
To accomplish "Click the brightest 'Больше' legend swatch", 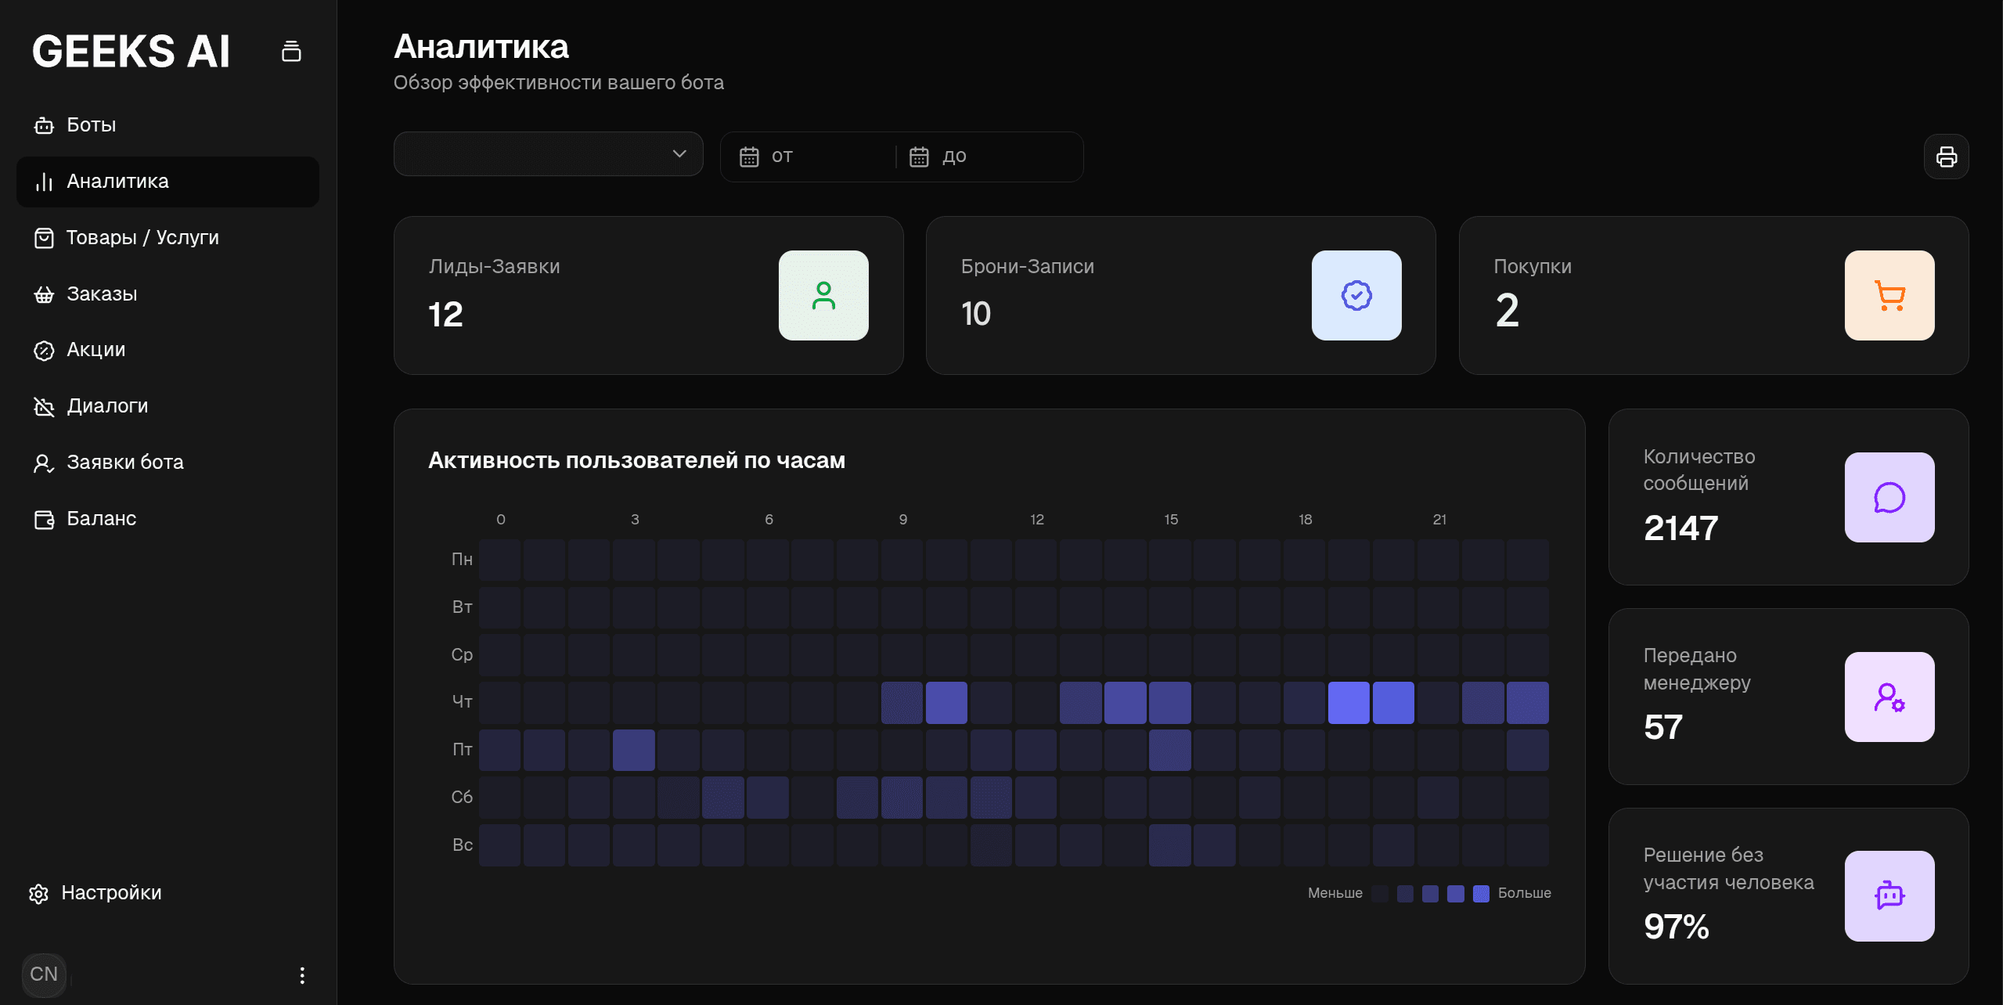I will coord(1481,894).
